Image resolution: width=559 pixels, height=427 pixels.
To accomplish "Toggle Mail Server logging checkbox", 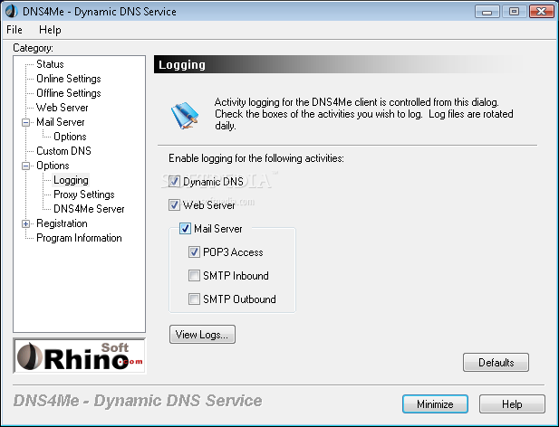I will click(185, 229).
